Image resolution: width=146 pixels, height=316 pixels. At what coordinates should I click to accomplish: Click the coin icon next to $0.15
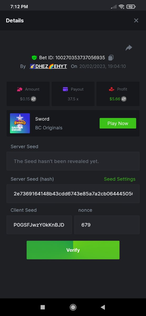33,99
